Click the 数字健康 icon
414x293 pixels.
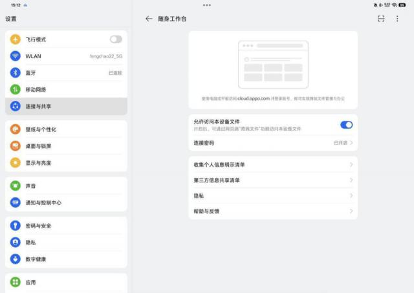[16, 259]
